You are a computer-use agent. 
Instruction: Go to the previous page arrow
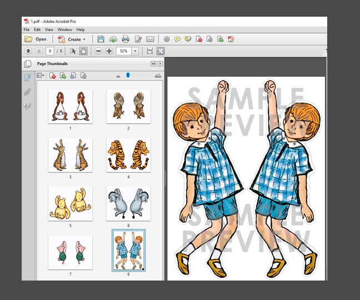[28, 51]
